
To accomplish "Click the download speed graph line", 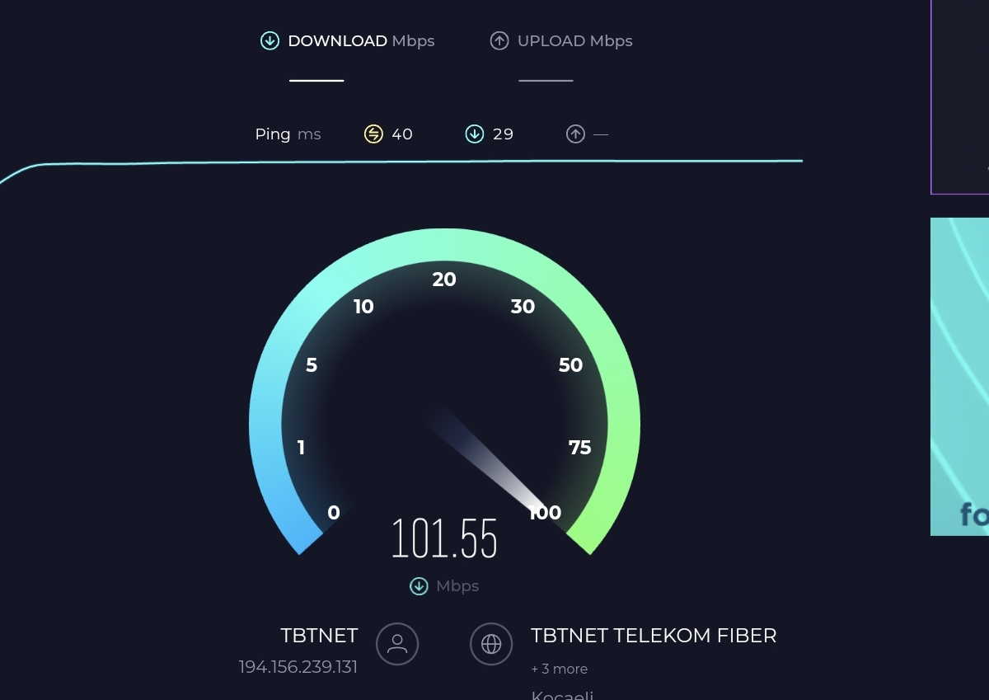I will 401,163.
